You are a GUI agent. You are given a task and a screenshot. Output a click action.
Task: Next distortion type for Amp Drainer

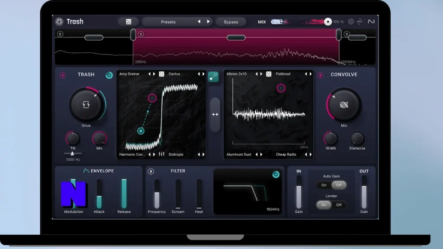[154, 74]
